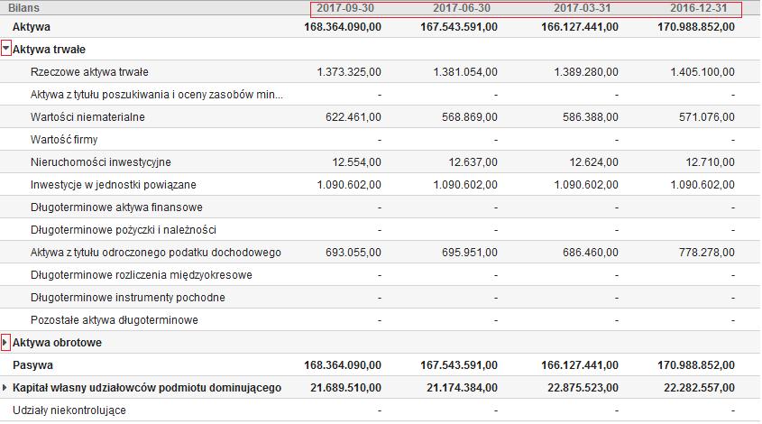Click Aktywa value 168.364.090,00

pos(343,27)
